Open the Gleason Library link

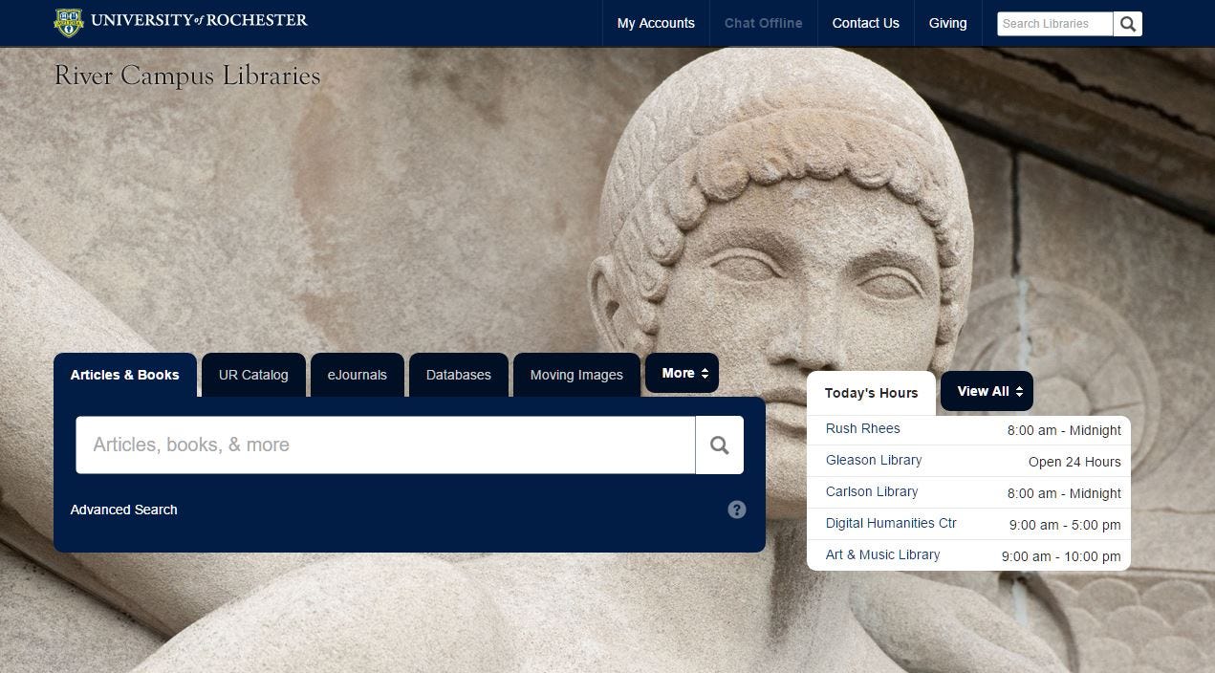[874, 460]
